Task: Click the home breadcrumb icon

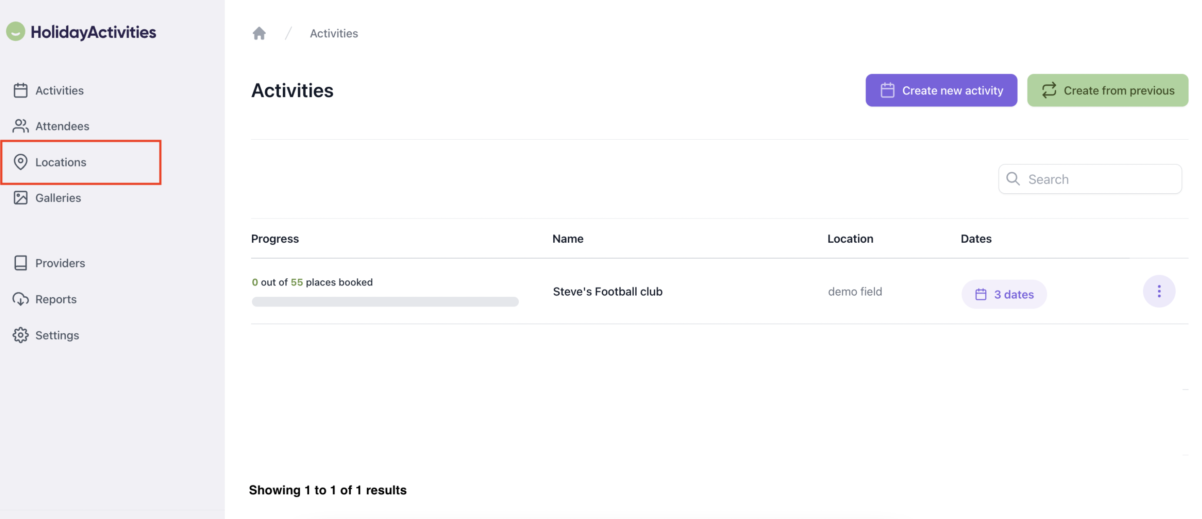Action: (259, 33)
